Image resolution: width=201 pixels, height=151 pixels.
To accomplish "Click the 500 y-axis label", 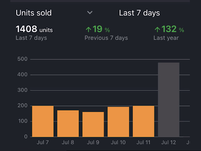I will coord(22,59).
